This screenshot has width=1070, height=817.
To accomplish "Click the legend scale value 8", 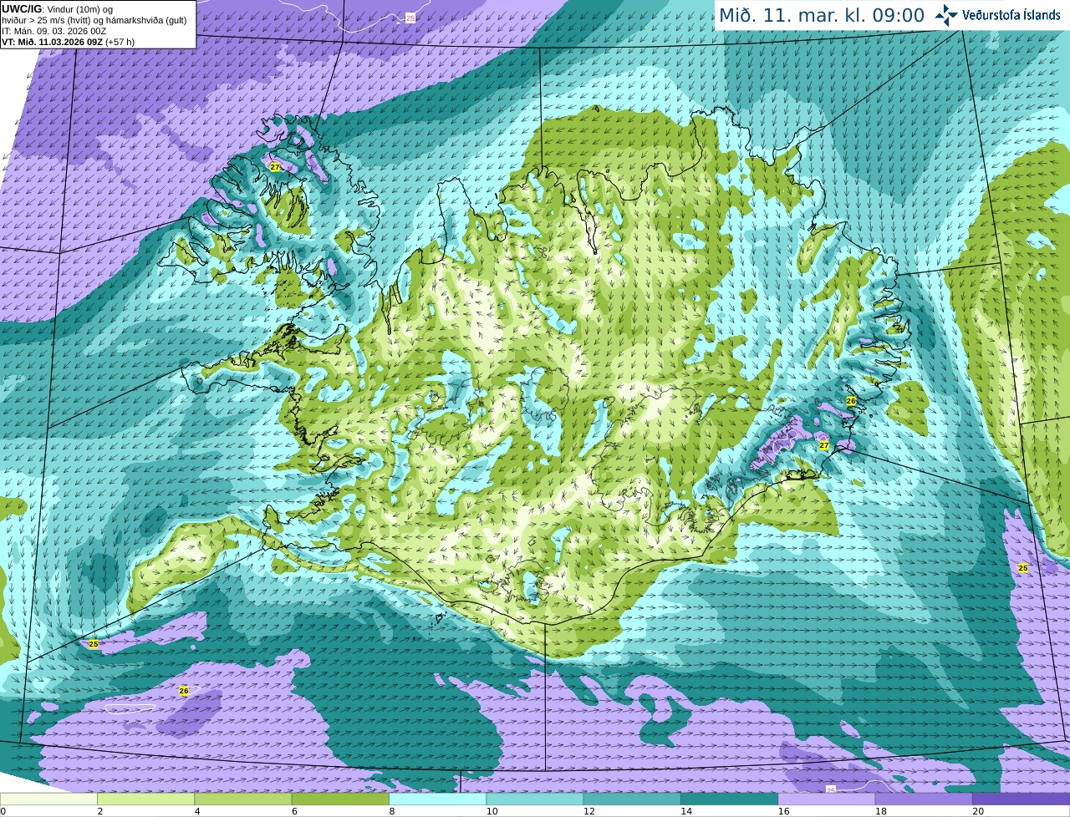I will (392, 811).
